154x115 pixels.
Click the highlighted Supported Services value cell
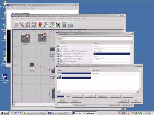pos(111,54)
